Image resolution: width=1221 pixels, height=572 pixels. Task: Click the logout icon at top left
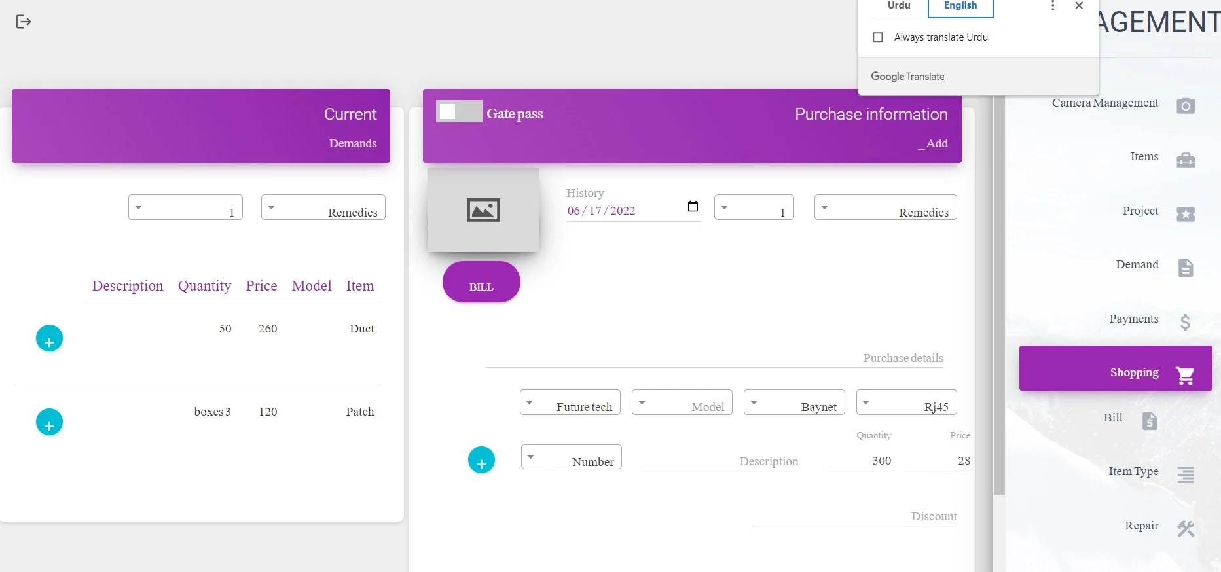[24, 22]
